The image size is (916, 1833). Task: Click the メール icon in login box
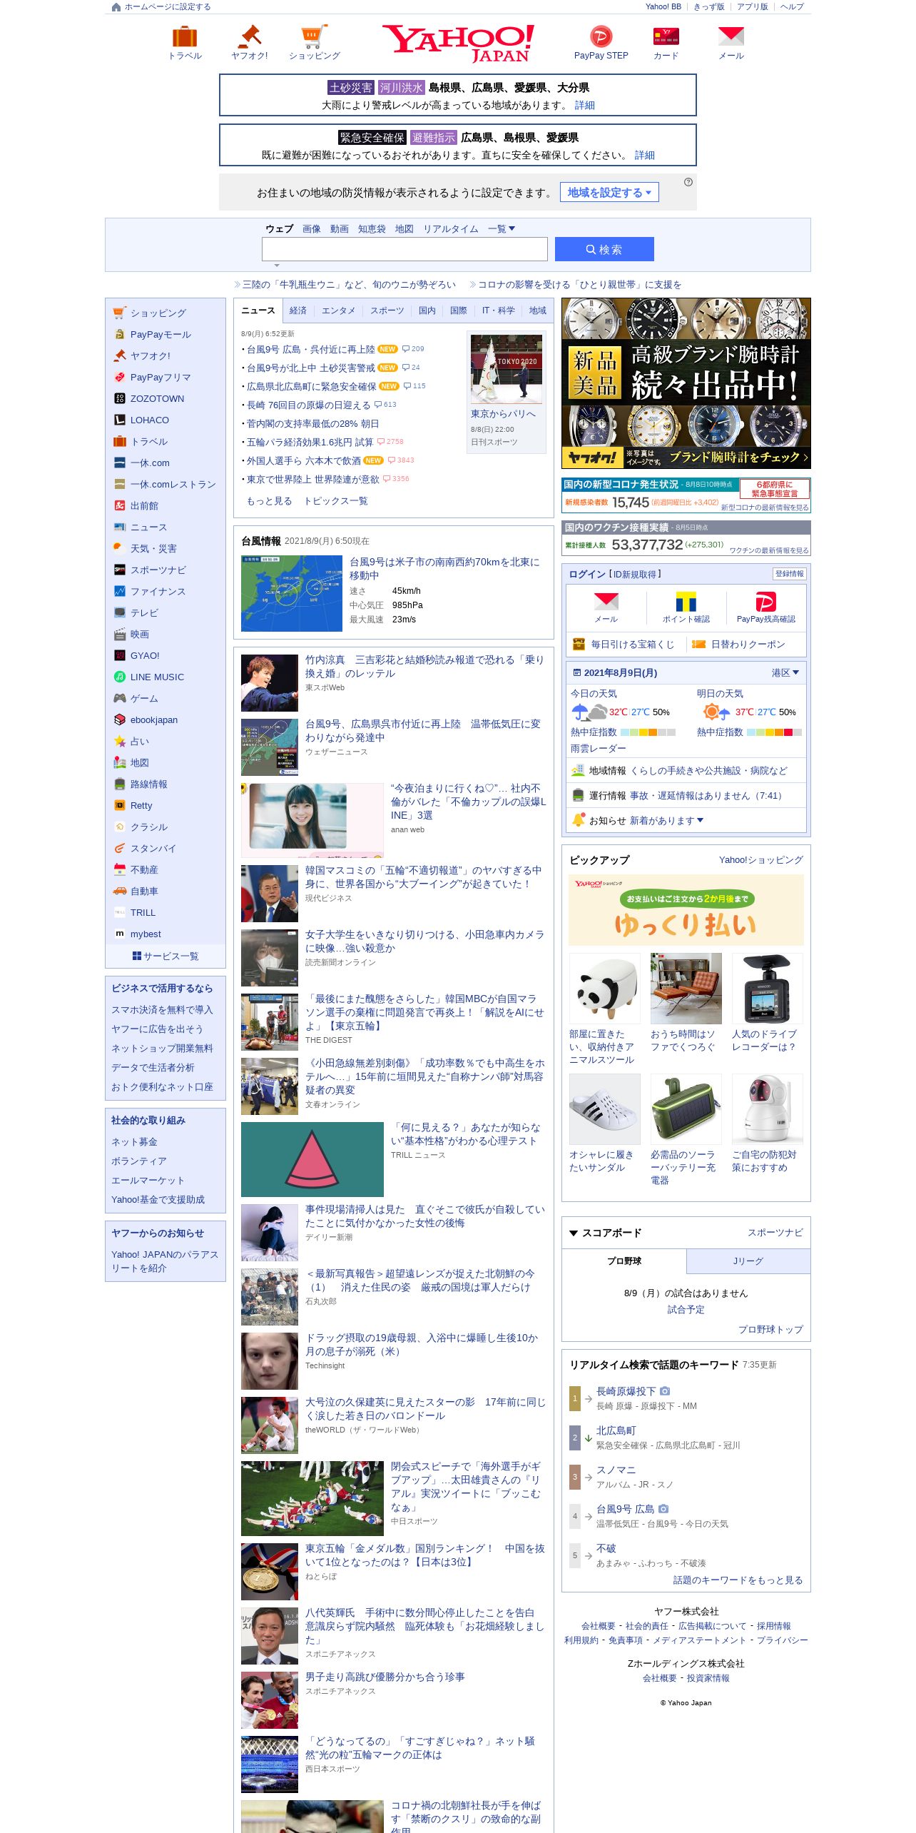click(606, 602)
